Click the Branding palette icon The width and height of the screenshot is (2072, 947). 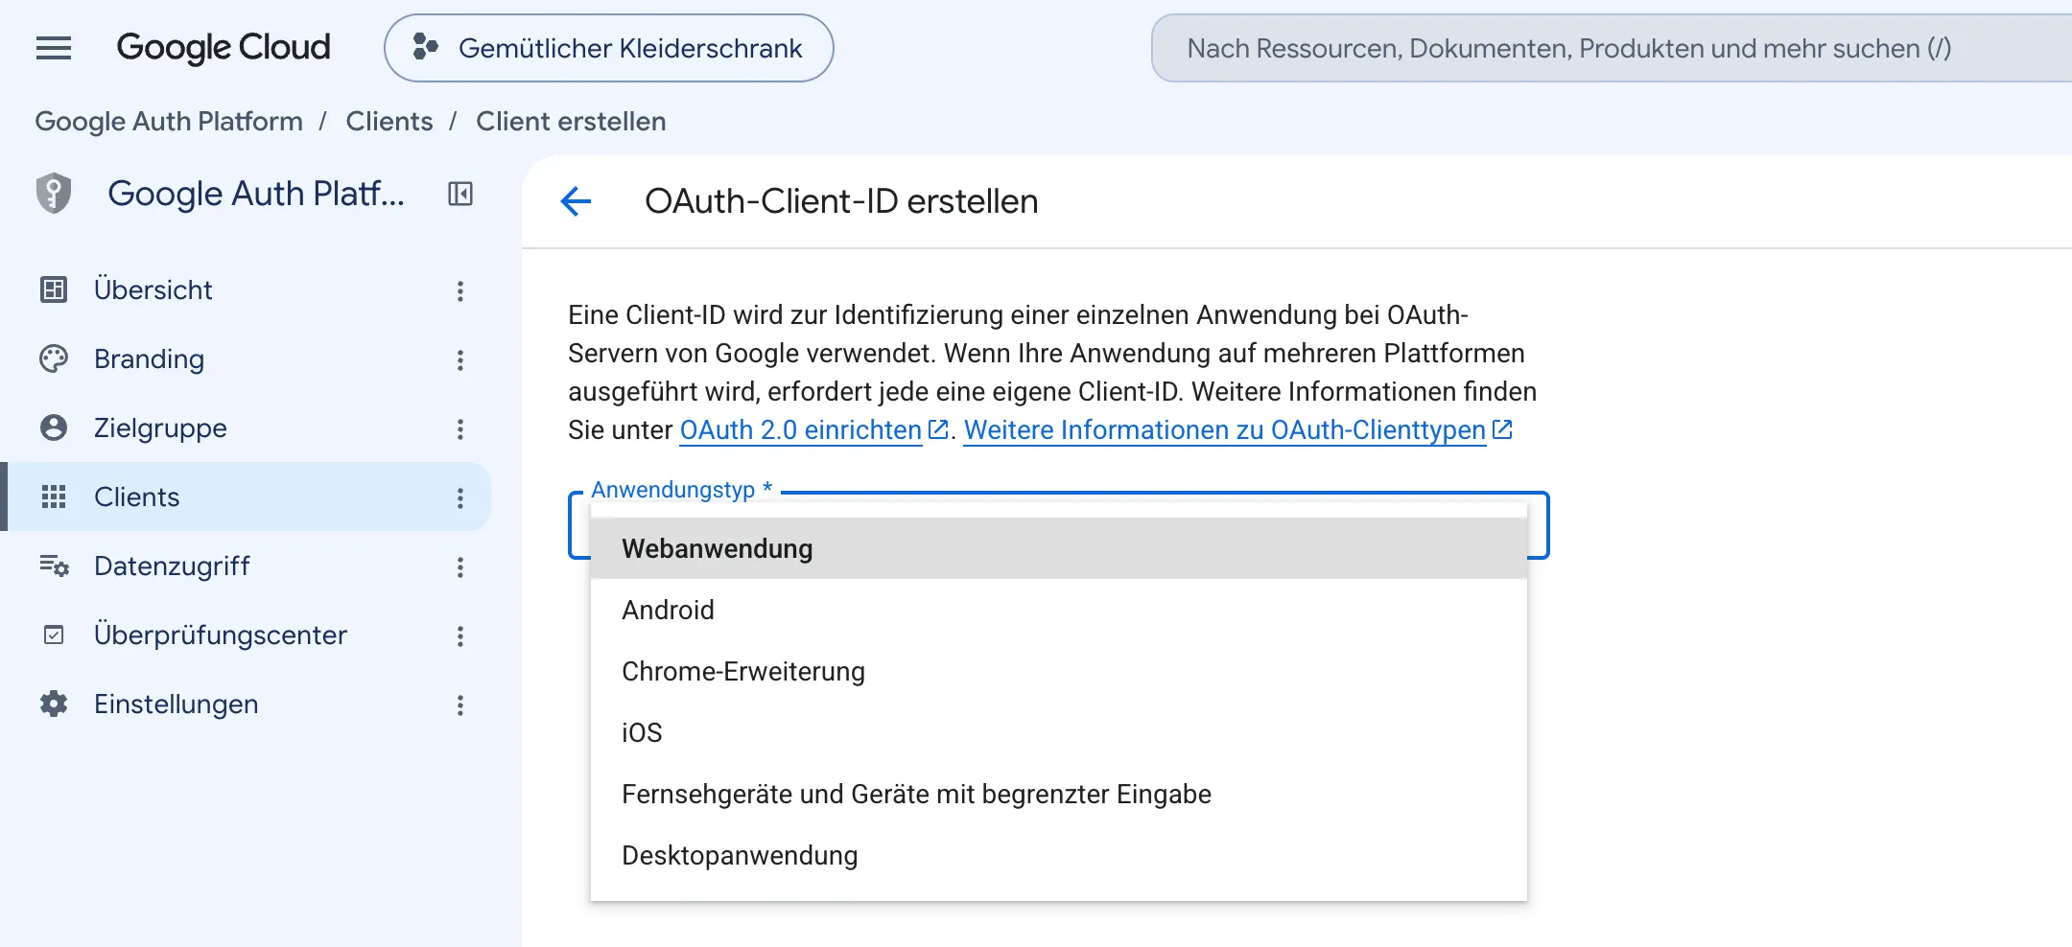click(54, 358)
